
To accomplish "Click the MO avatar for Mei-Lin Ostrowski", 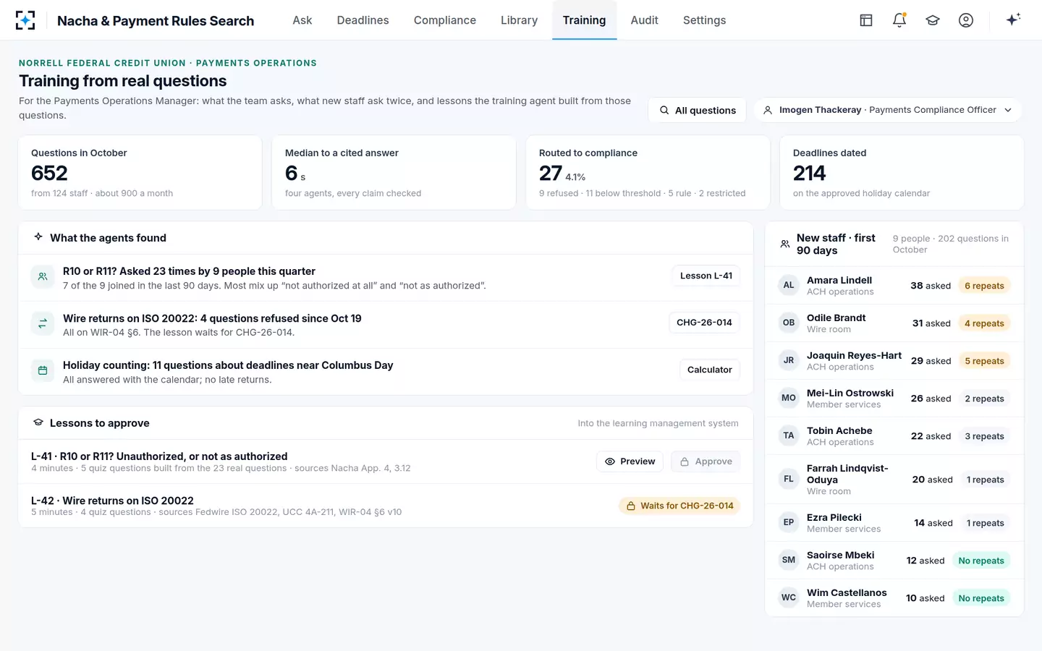I will 789,398.
